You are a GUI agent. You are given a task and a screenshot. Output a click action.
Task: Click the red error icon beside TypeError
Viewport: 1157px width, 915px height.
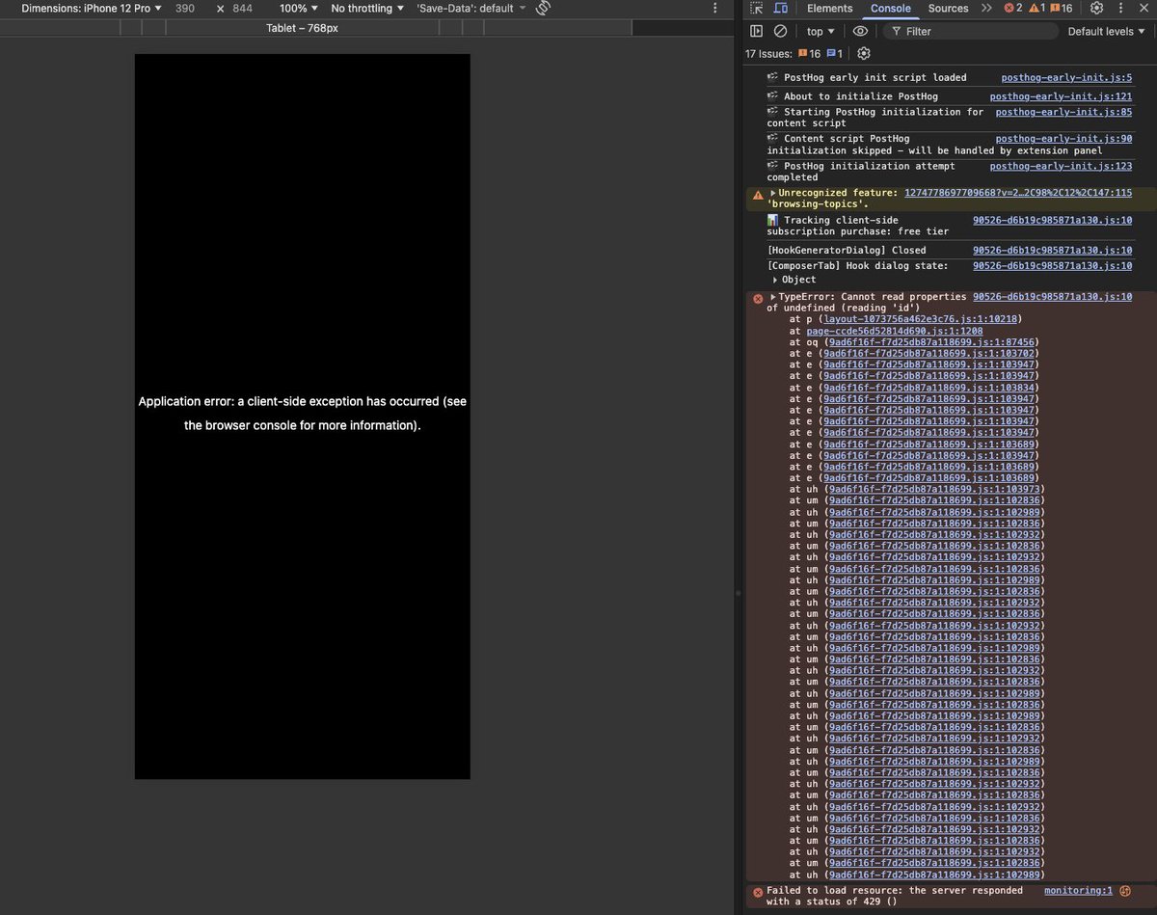[758, 299]
